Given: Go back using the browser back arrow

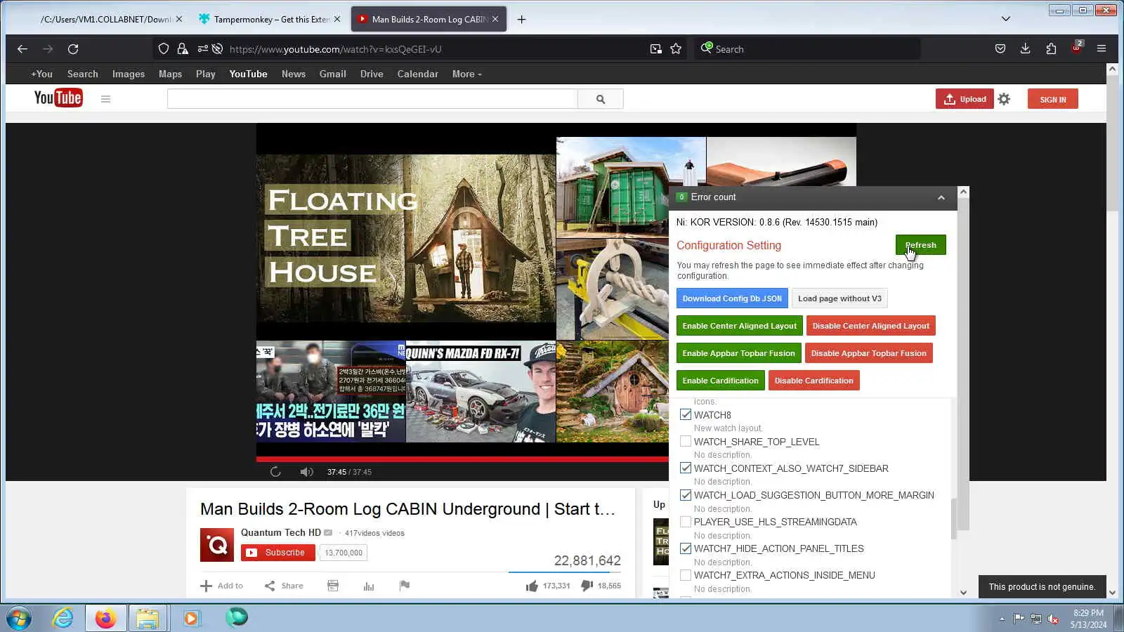Looking at the screenshot, I should point(22,49).
